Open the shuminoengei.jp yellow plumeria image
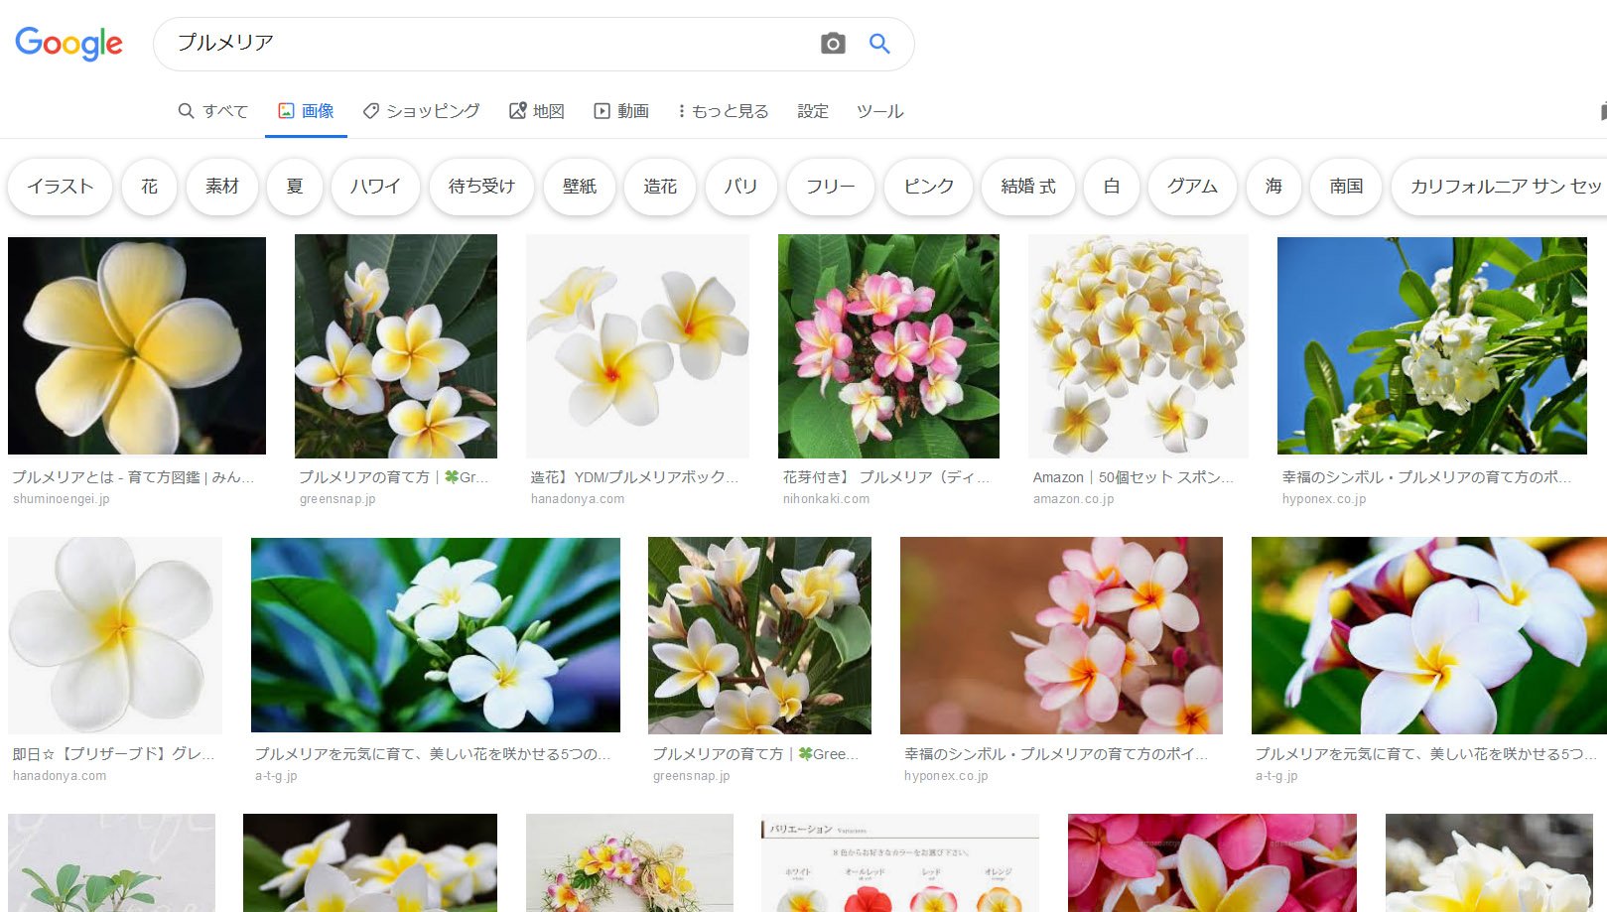The image size is (1607, 912). [x=137, y=345]
